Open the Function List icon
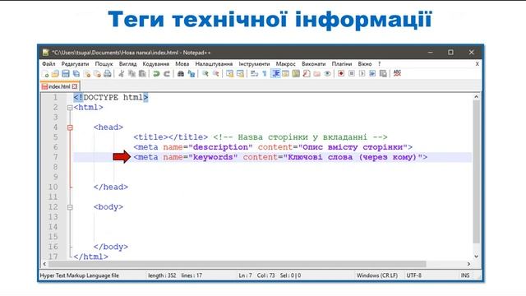The width and height of the screenshot is (526, 296). tap(307, 73)
